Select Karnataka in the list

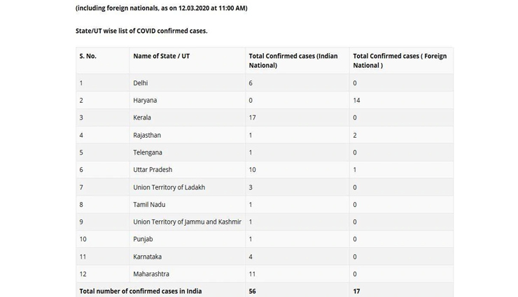[147, 256]
